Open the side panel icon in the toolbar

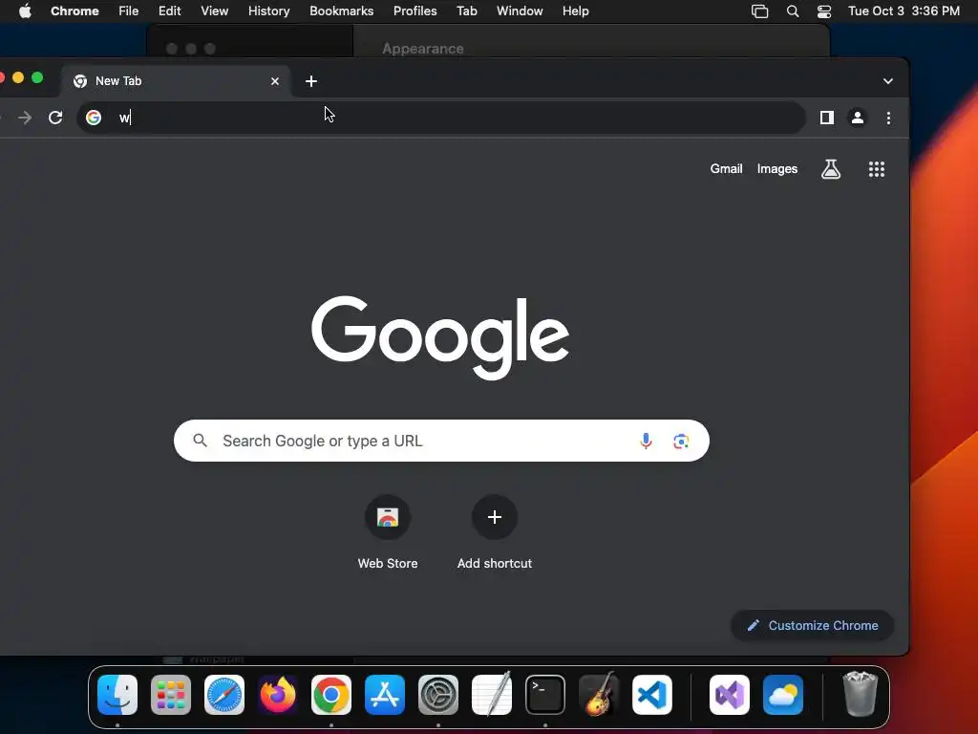(827, 118)
